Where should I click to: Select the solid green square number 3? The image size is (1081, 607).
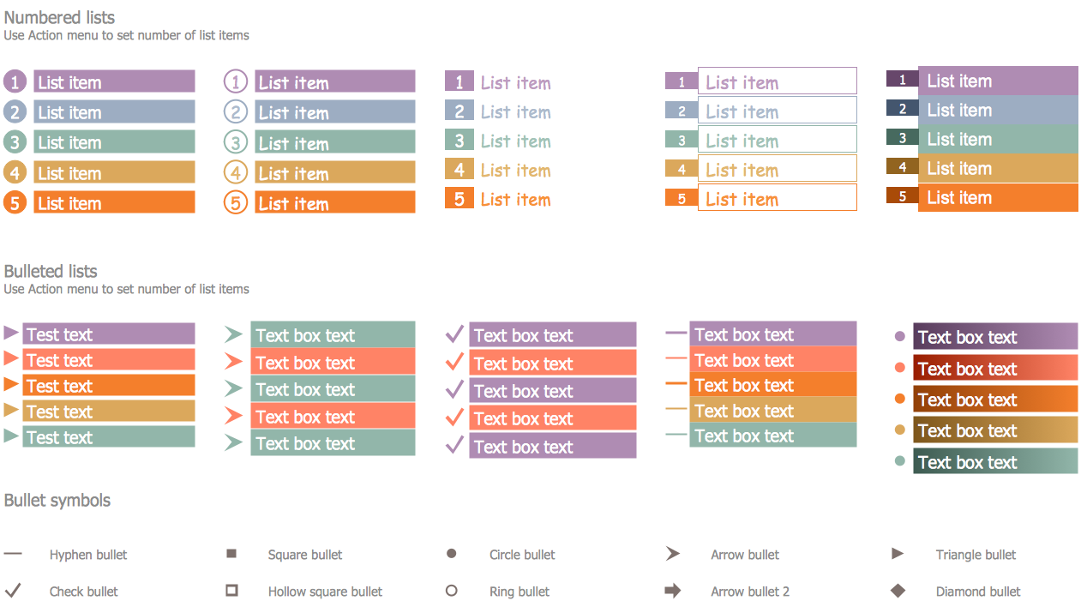pos(459,141)
